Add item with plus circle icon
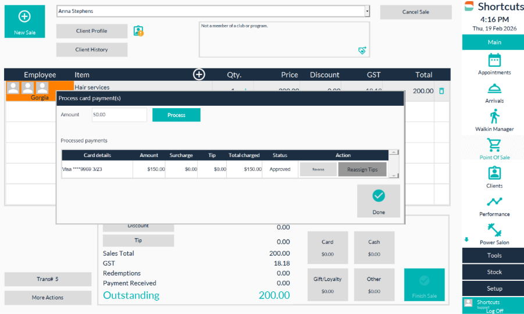 pos(199,74)
